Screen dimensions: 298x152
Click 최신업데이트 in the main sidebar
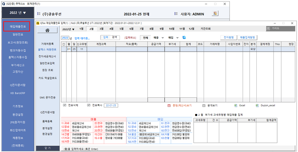(18, 130)
